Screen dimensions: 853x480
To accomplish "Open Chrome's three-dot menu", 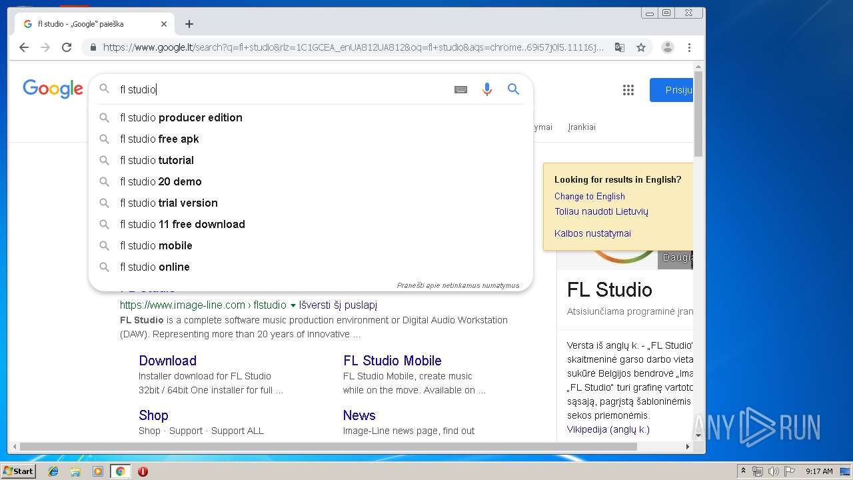I will [x=689, y=47].
